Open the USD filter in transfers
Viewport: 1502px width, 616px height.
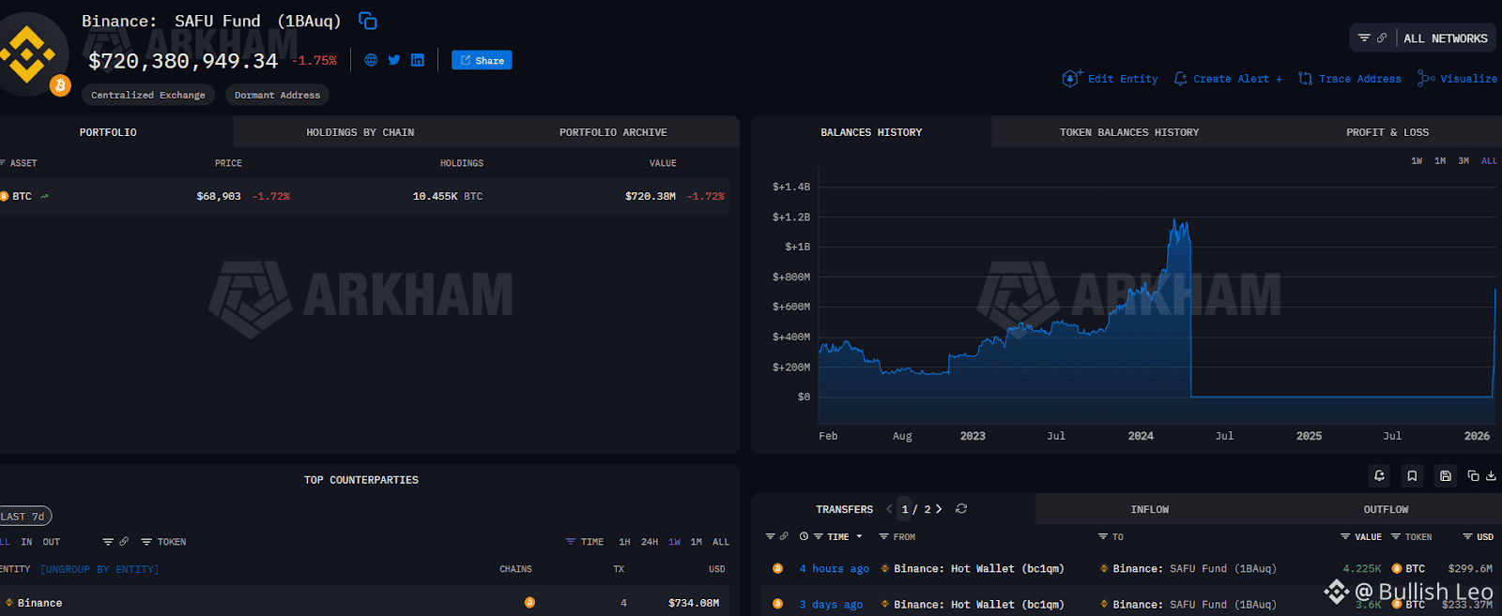[x=1479, y=536]
